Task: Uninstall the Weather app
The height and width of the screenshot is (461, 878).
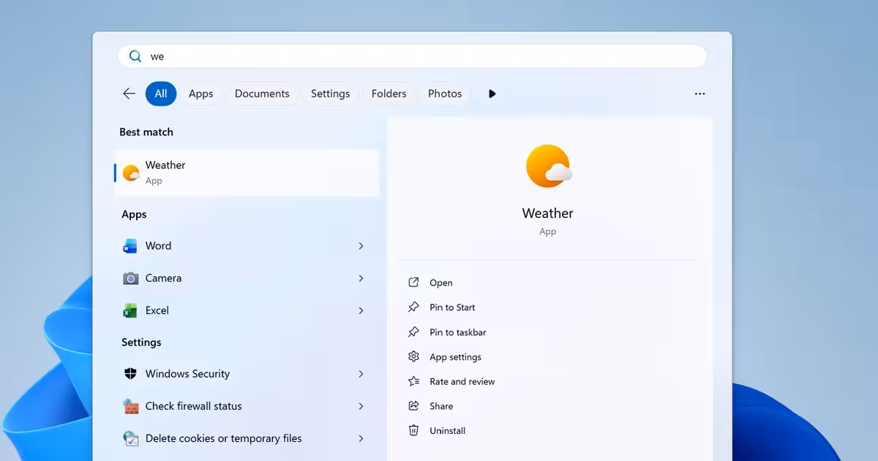Action: tap(448, 431)
